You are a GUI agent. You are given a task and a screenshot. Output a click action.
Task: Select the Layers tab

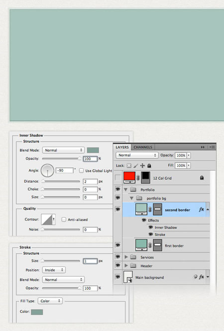pyautogui.click(x=122, y=147)
